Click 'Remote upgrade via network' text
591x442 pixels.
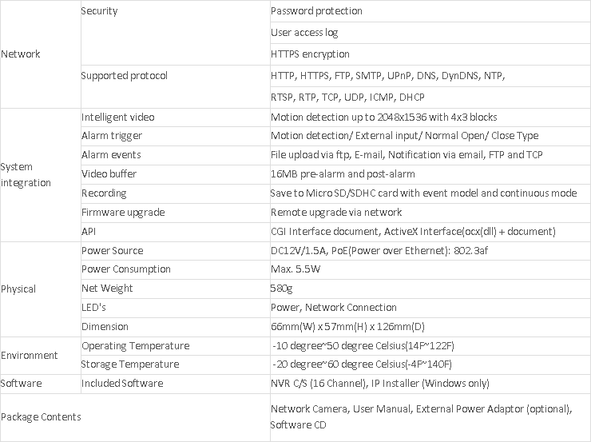(x=336, y=213)
